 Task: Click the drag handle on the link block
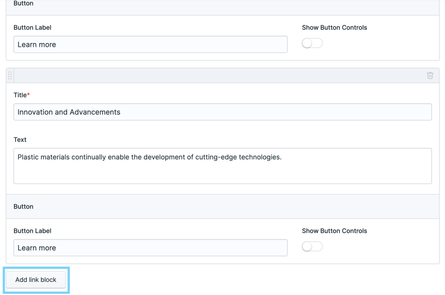(9, 75)
